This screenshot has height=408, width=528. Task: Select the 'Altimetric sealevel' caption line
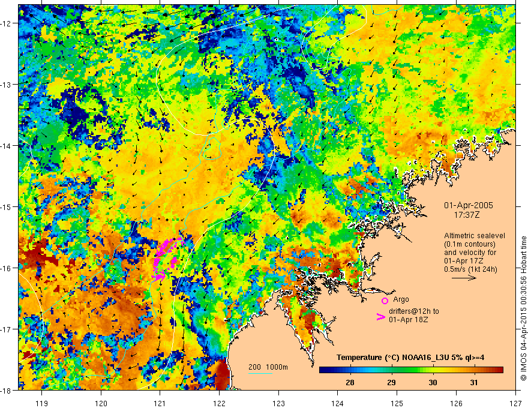475,236
